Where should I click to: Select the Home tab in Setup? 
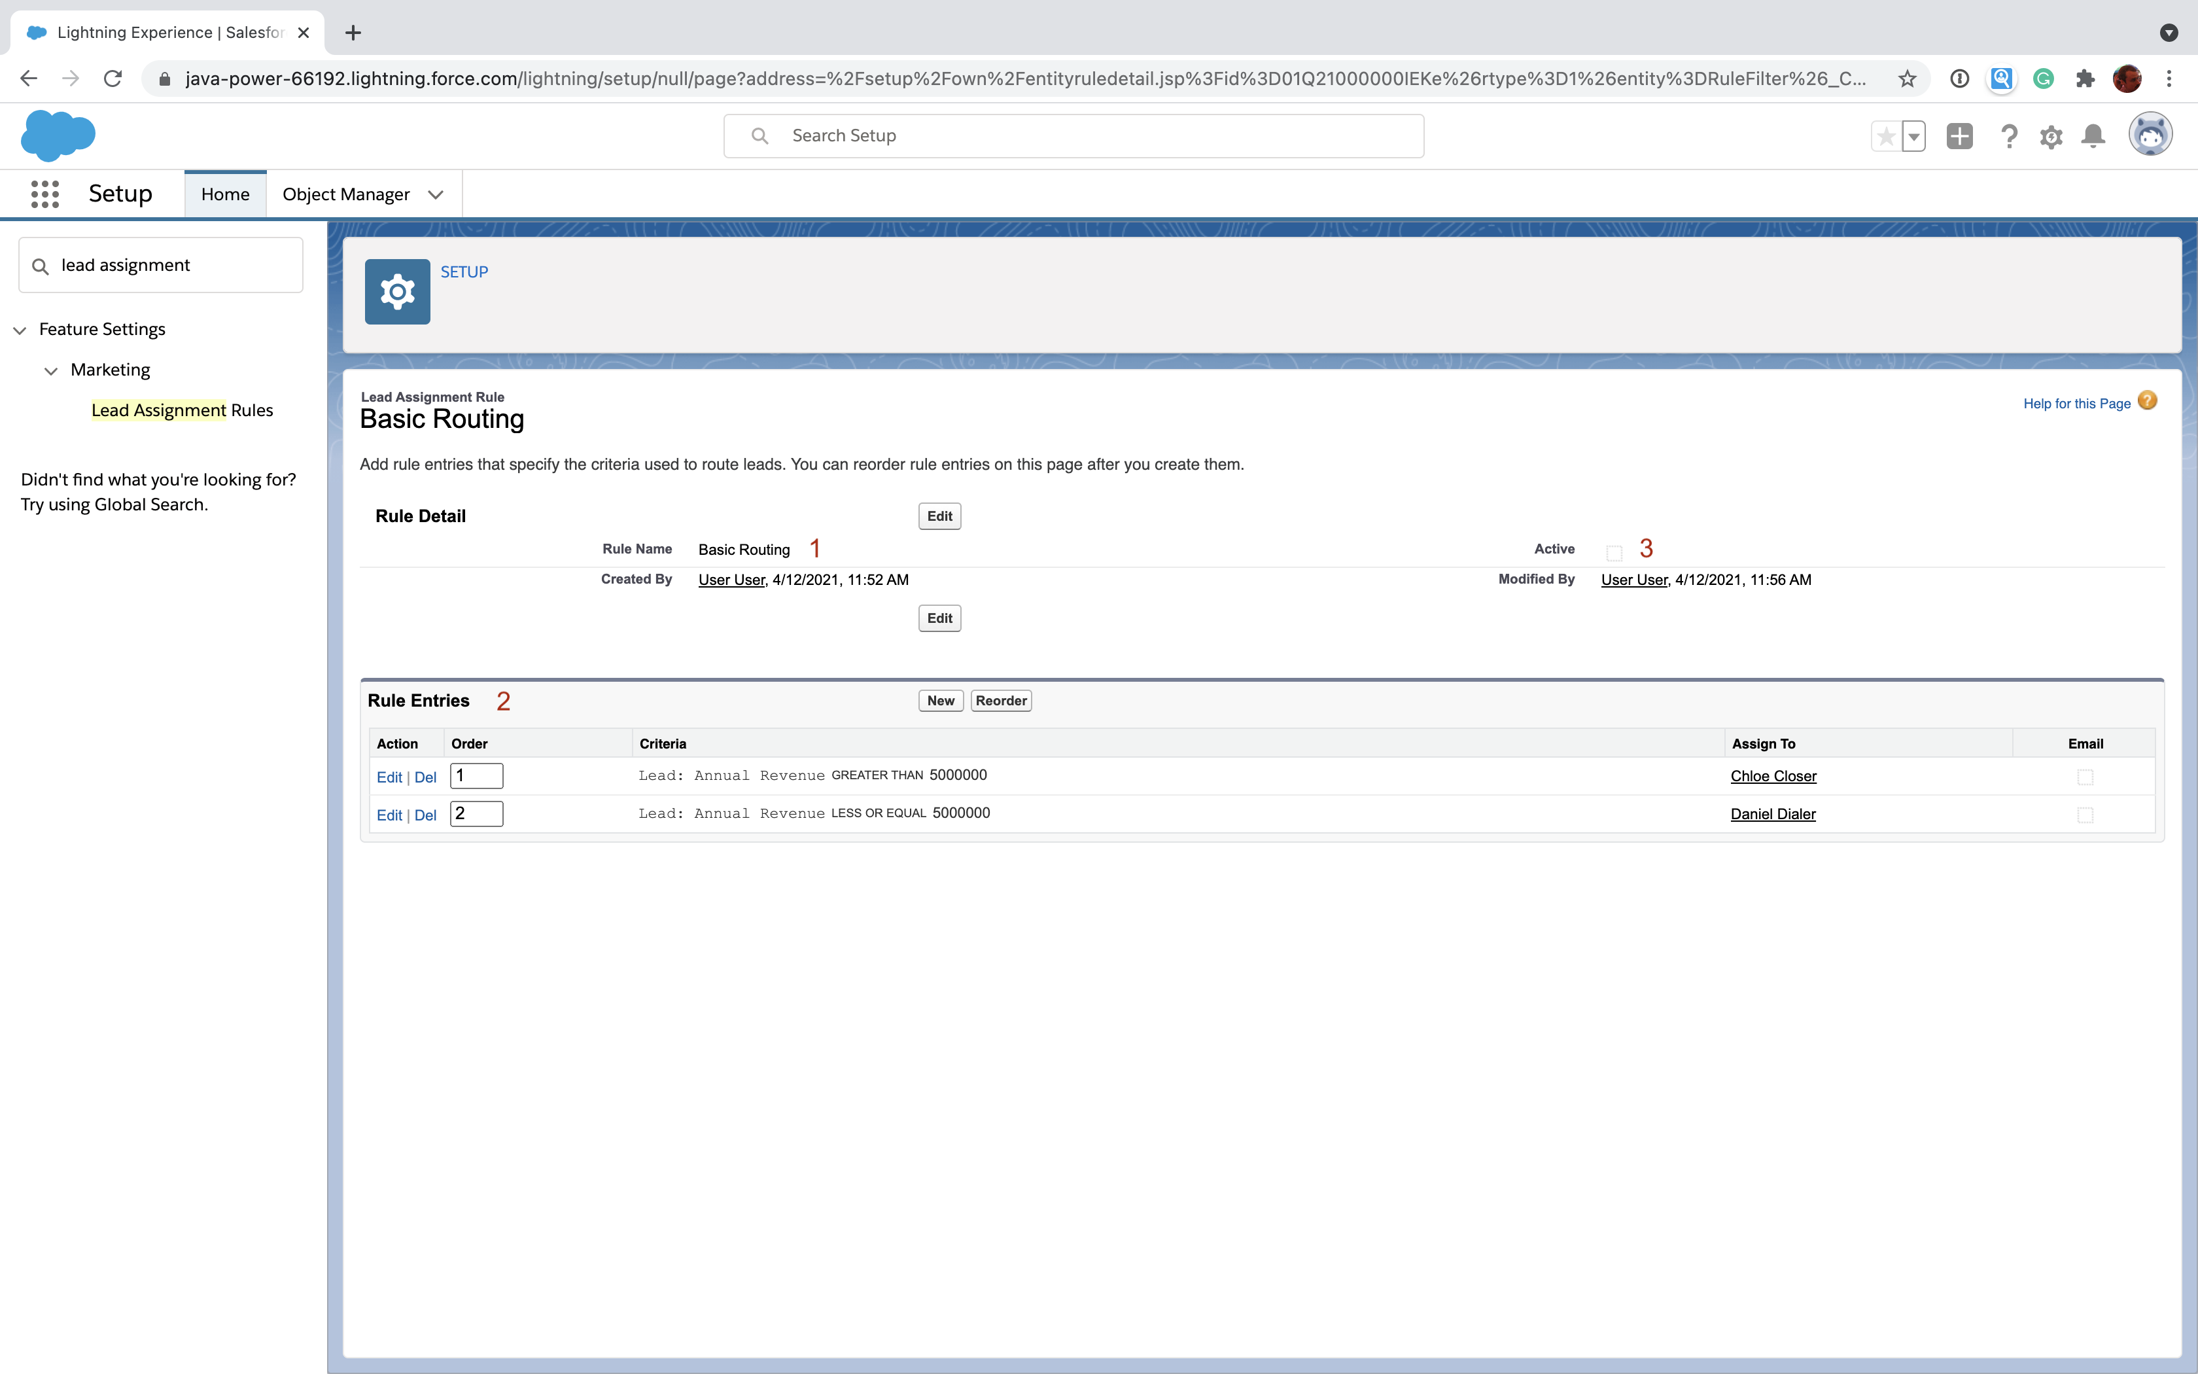(x=224, y=193)
